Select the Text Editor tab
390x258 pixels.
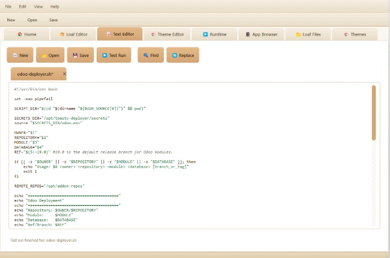(x=120, y=34)
